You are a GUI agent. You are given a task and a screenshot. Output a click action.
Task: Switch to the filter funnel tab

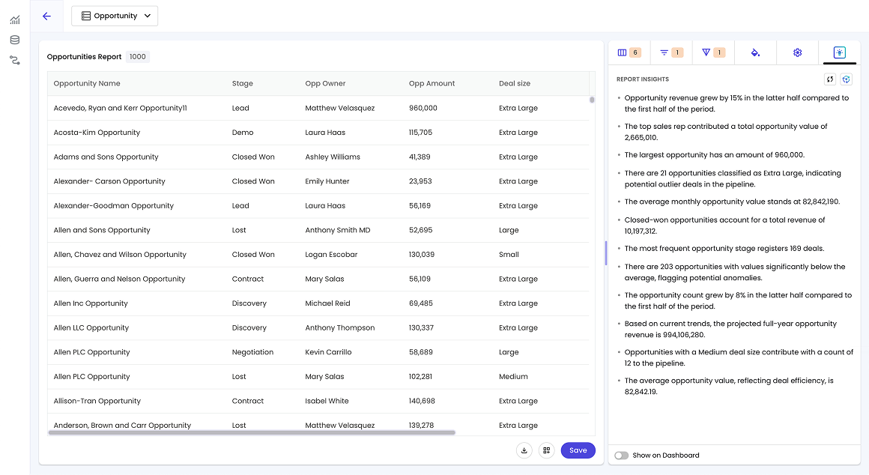pyautogui.click(x=712, y=52)
